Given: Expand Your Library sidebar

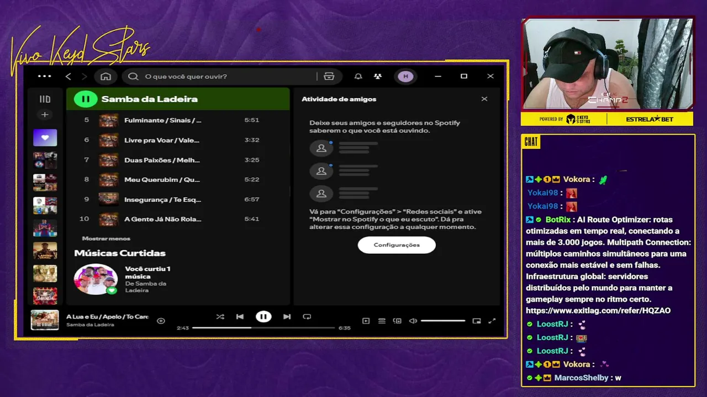Looking at the screenshot, I should [45, 99].
